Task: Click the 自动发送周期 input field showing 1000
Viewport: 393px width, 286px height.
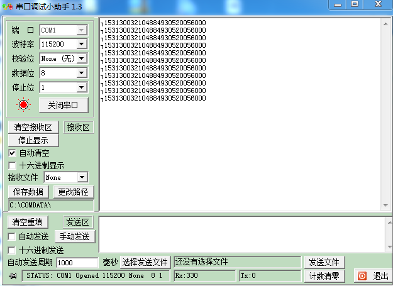Action: pyautogui.click(x=77, y=263)
